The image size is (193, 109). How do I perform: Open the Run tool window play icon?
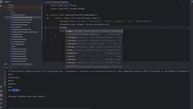pos(1,95)
